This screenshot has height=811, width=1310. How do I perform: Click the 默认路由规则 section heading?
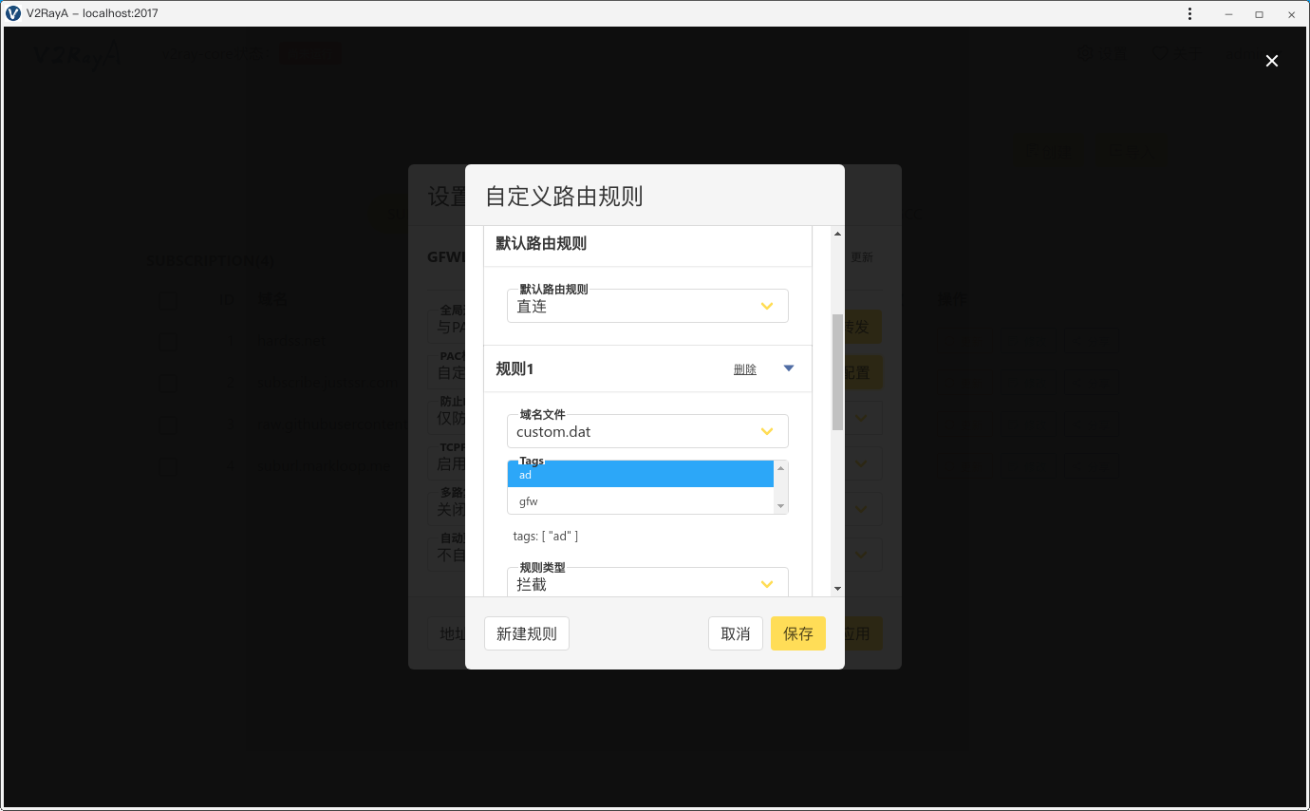(541, 243)
